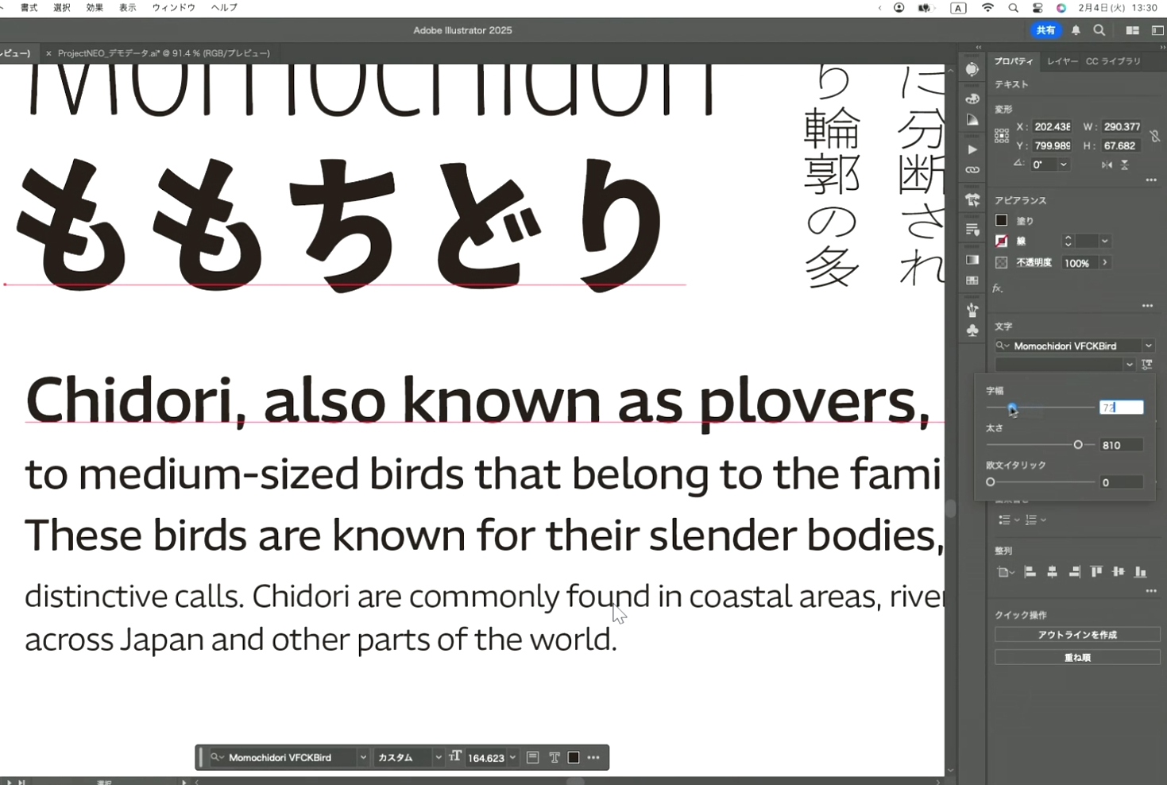Viewport: 1167px width, 785px height.
Task: Open the 効果 menu
Action: click(x=95, y=7)
